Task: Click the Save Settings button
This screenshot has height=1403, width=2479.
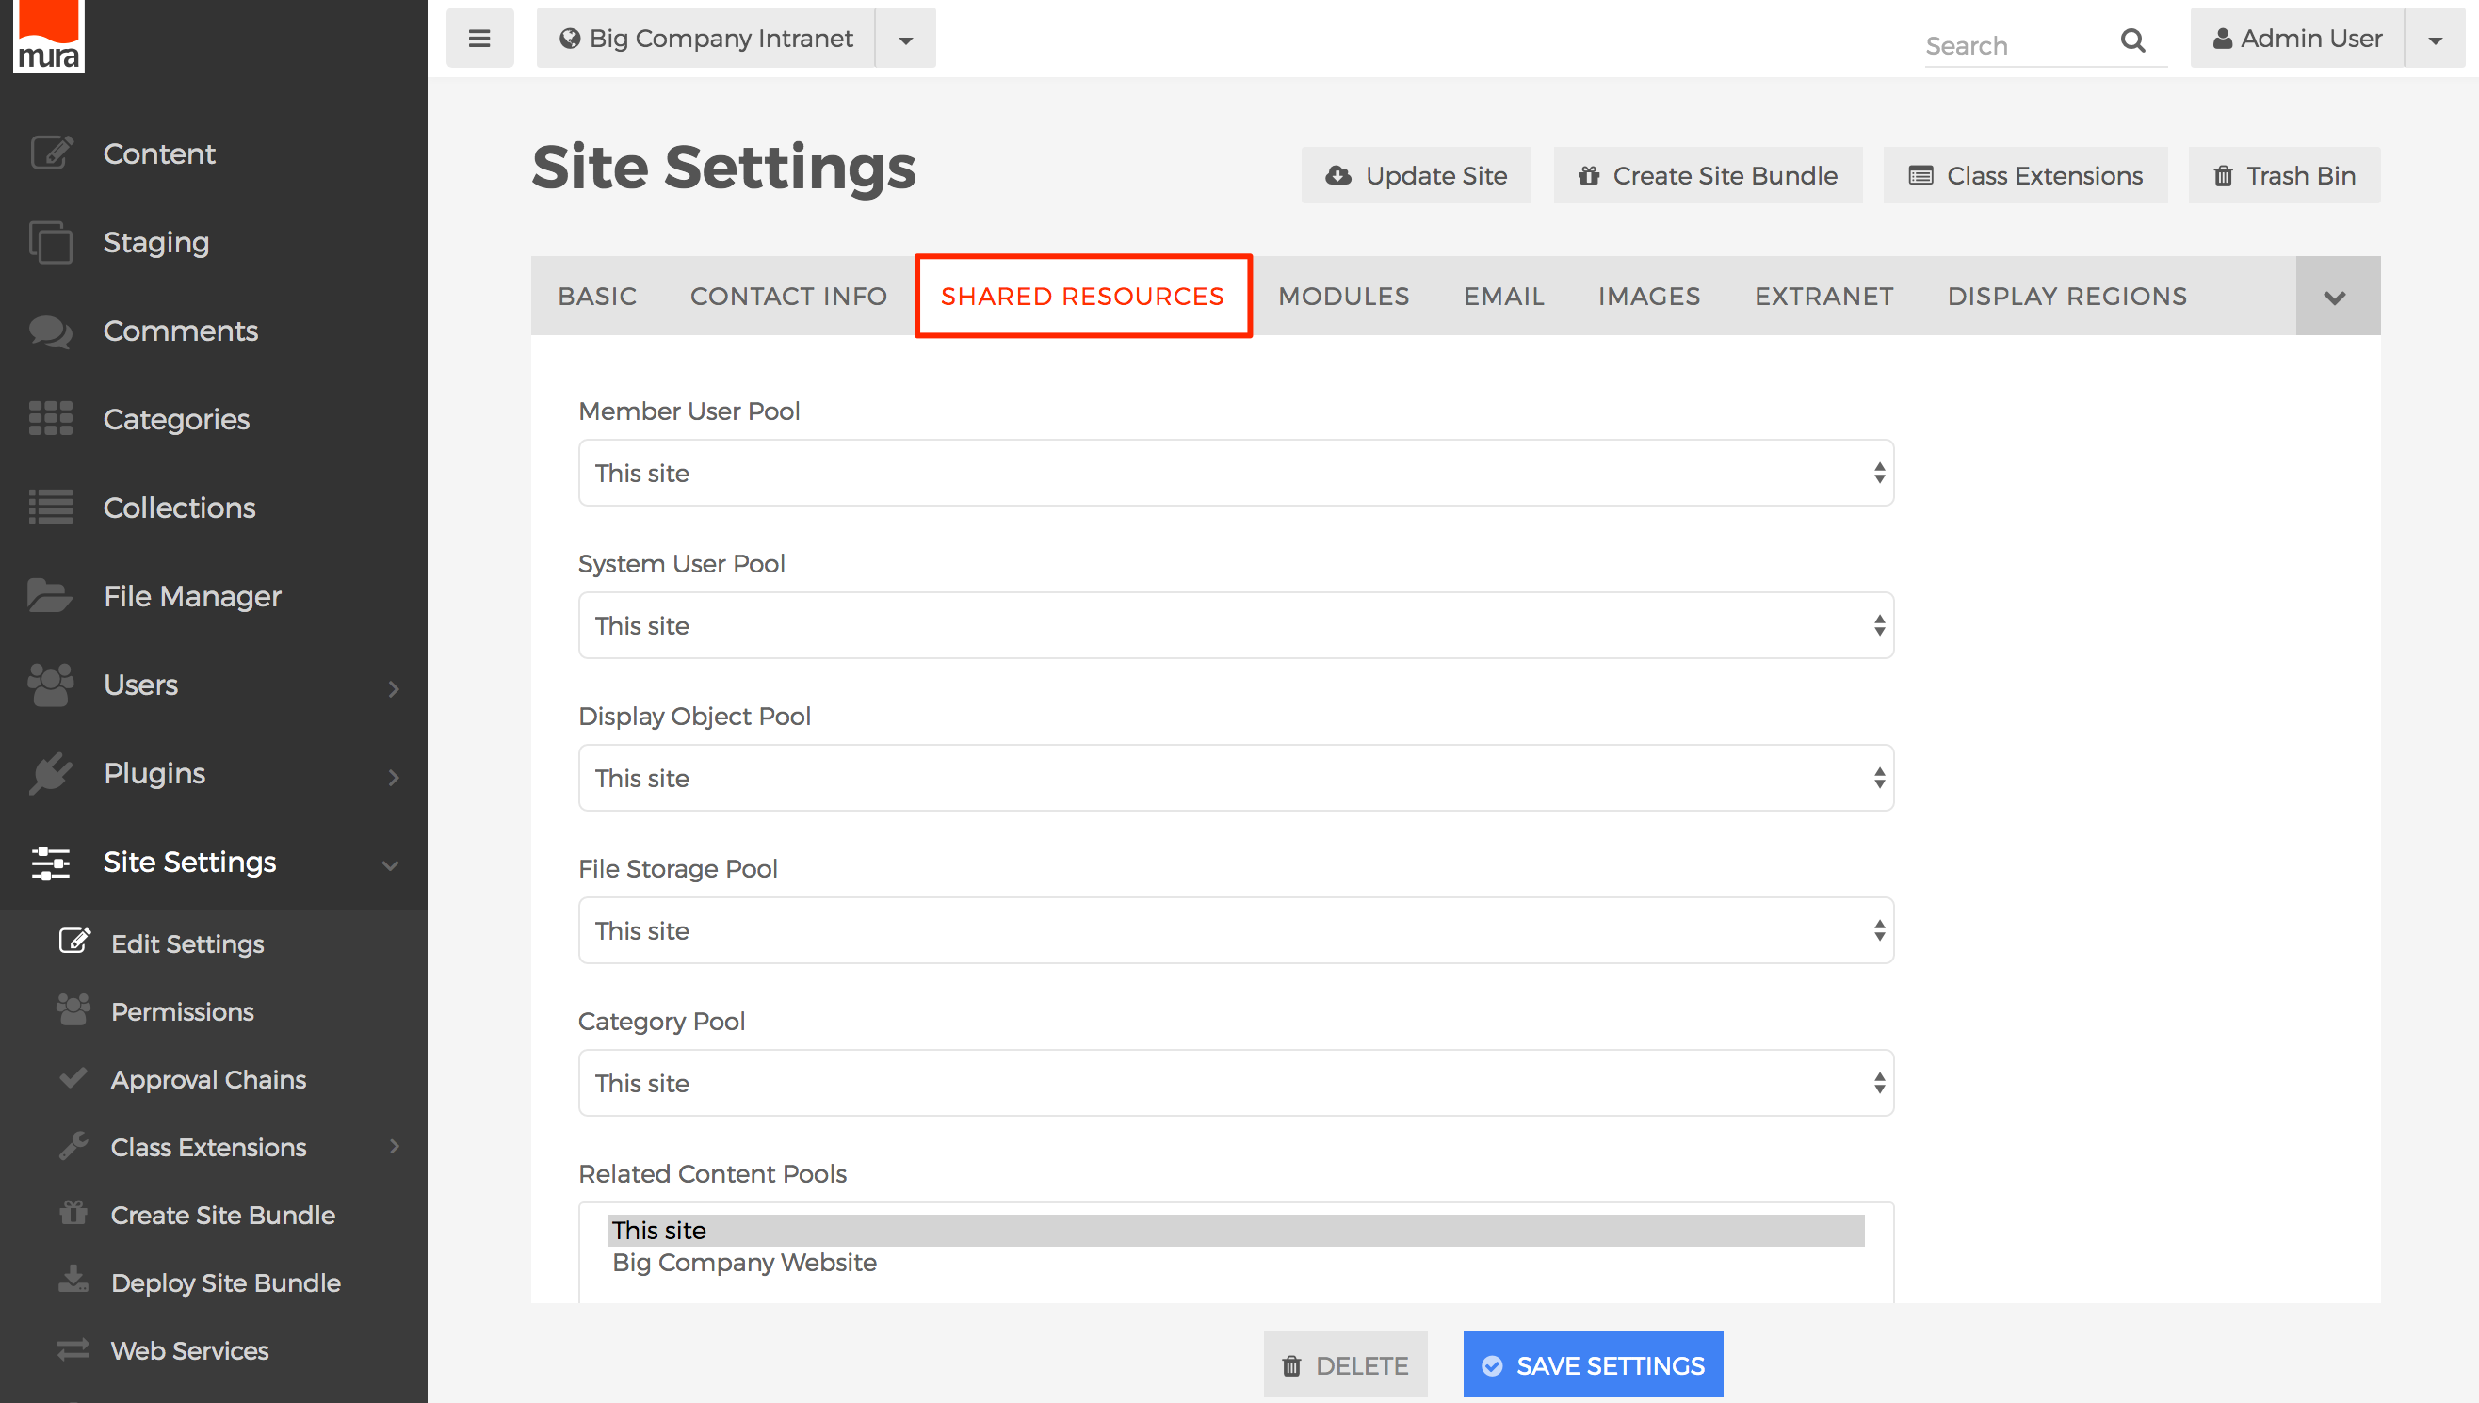Action: pyautogui.click(x=1593, y=1364)
